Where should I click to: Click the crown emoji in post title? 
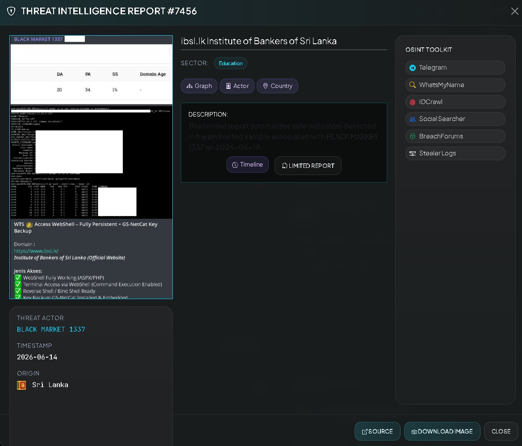pyautogui.click(x=29, y=224)
